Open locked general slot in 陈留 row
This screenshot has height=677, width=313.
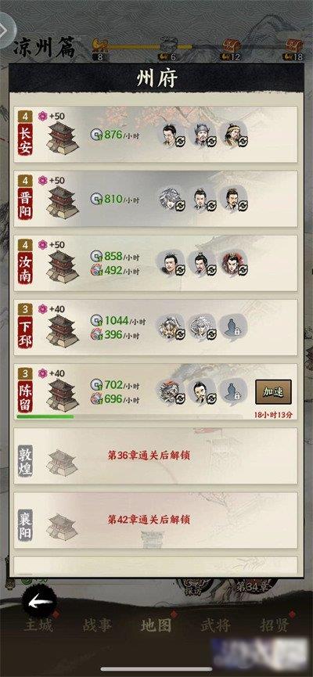[x=233, y=391]
